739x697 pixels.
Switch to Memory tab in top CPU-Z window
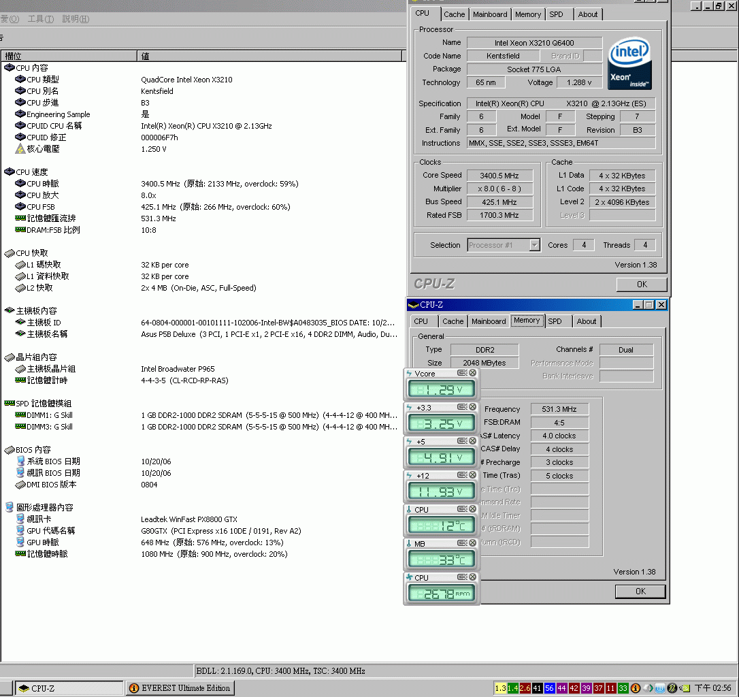tap(528, 14)
